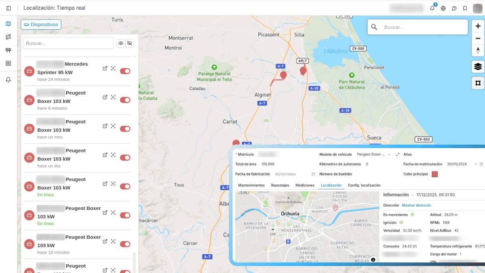Center map on the 'hace 6 minutos' Boxer
Viewport: 485px width, 273px height.
(113, 97)
